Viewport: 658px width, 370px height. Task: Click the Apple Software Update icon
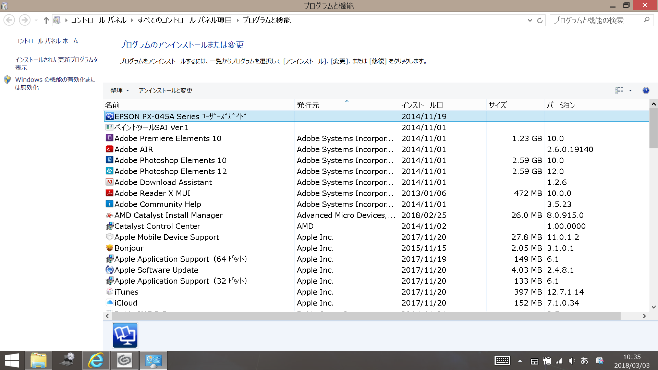point(109,270)
